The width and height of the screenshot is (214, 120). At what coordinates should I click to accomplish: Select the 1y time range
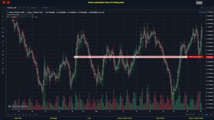pyautogui.click(x=12, y=114)
